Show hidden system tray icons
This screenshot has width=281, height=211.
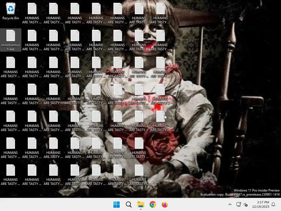tap(230, 204)
